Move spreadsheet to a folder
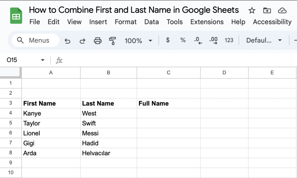 [x=267, y=11]
